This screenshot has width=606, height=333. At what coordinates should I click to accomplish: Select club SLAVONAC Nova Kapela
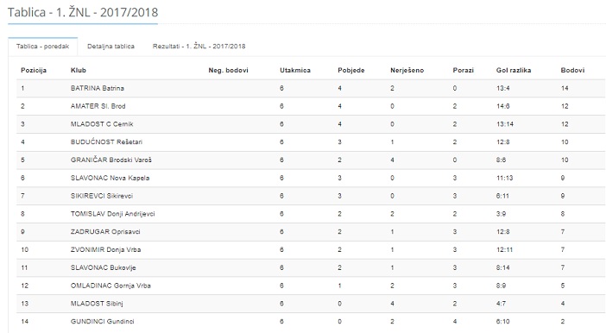click(110, 178)
